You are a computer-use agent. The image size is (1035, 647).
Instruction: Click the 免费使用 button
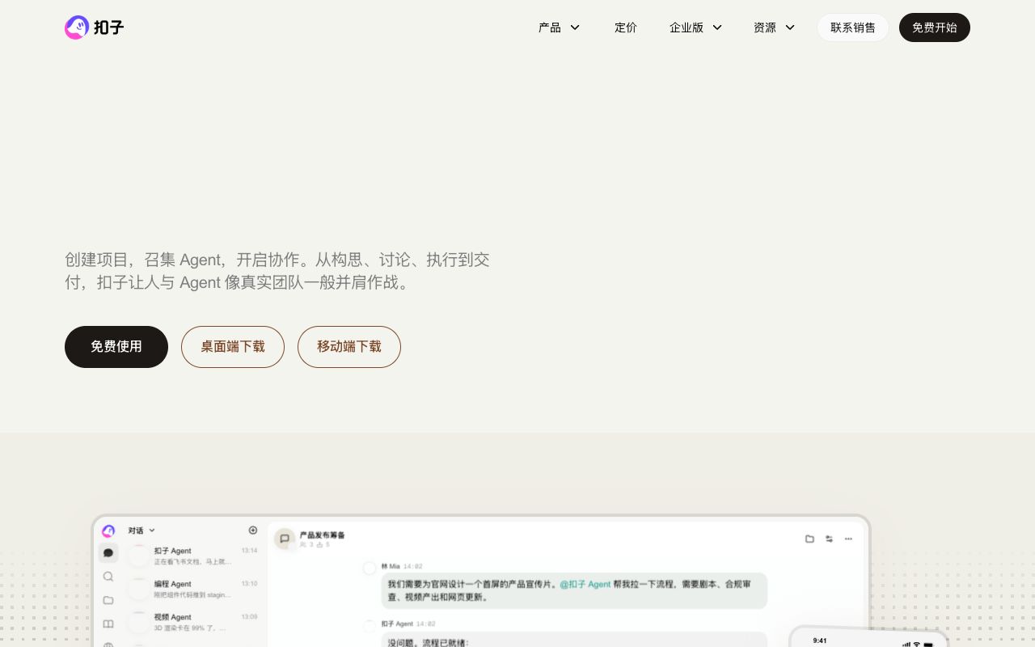pos(116,347)
